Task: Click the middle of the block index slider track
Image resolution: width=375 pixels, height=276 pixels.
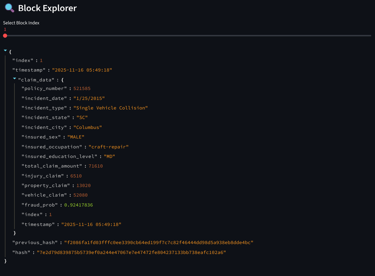Action: 187,36
